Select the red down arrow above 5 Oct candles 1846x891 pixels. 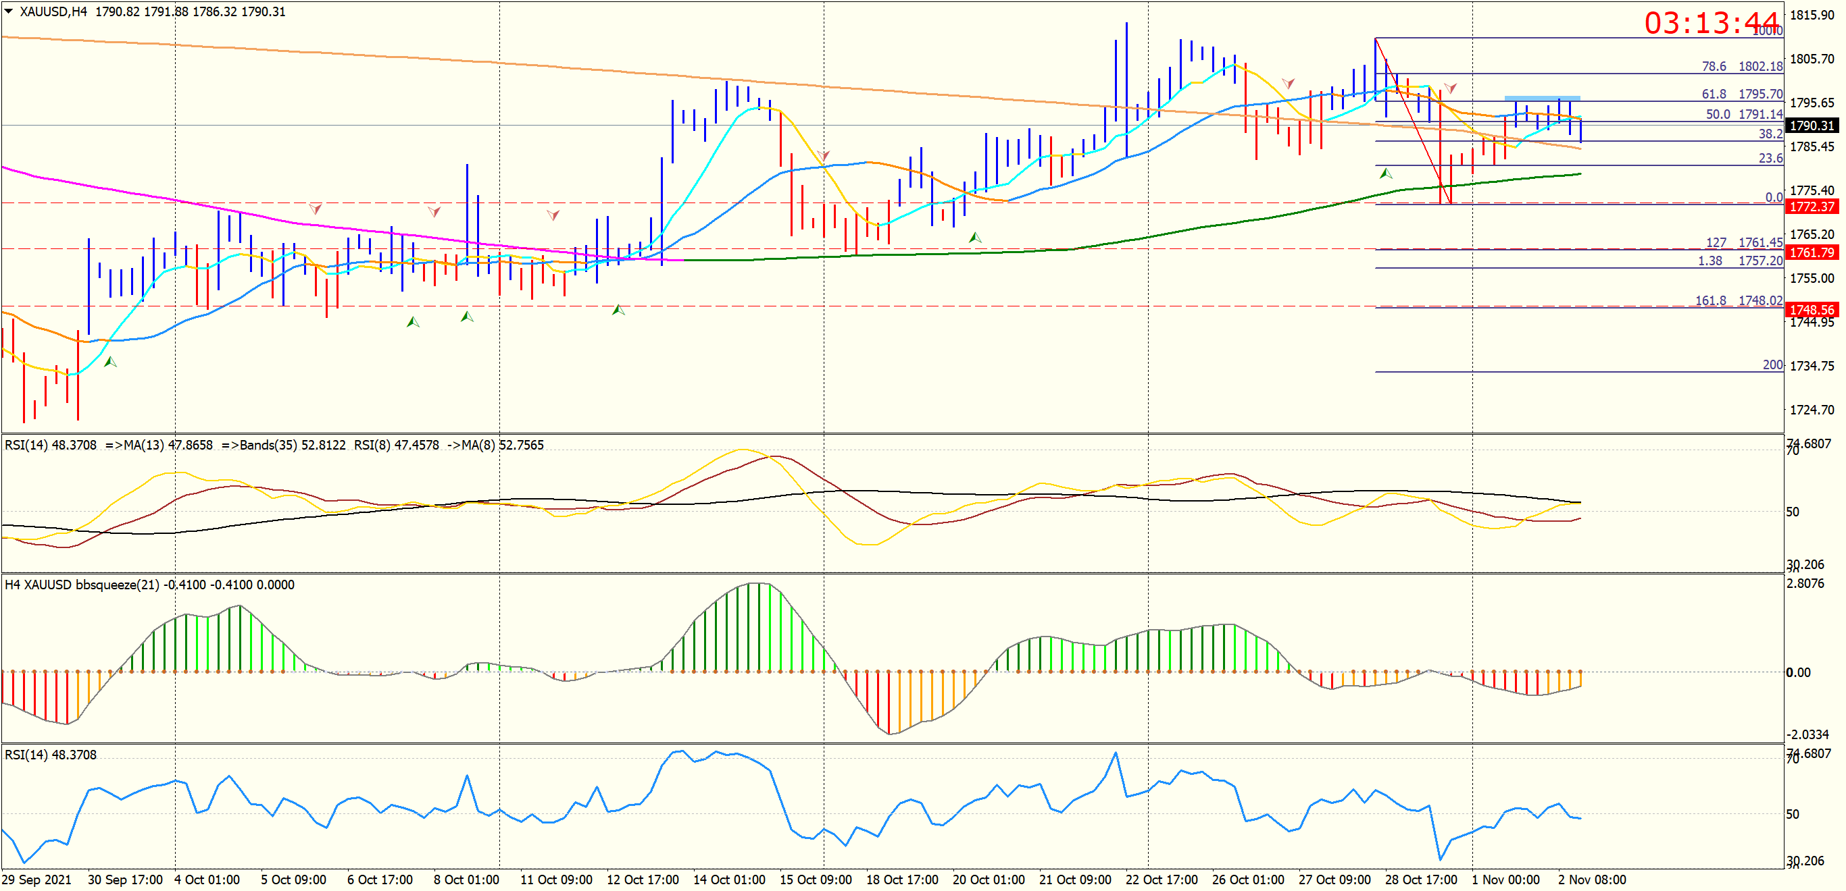[x=316, y=209]
